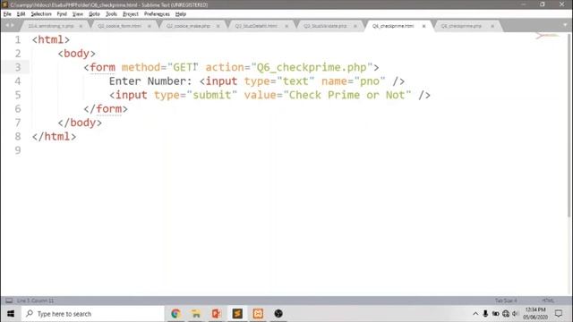
Task: Click line number 9 in the gutter
Action: coord(18,150)
